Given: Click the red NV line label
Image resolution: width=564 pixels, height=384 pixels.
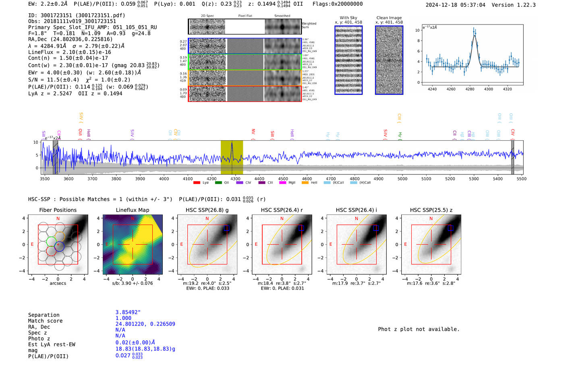Looking at the screenshot, I should [253, 134].
